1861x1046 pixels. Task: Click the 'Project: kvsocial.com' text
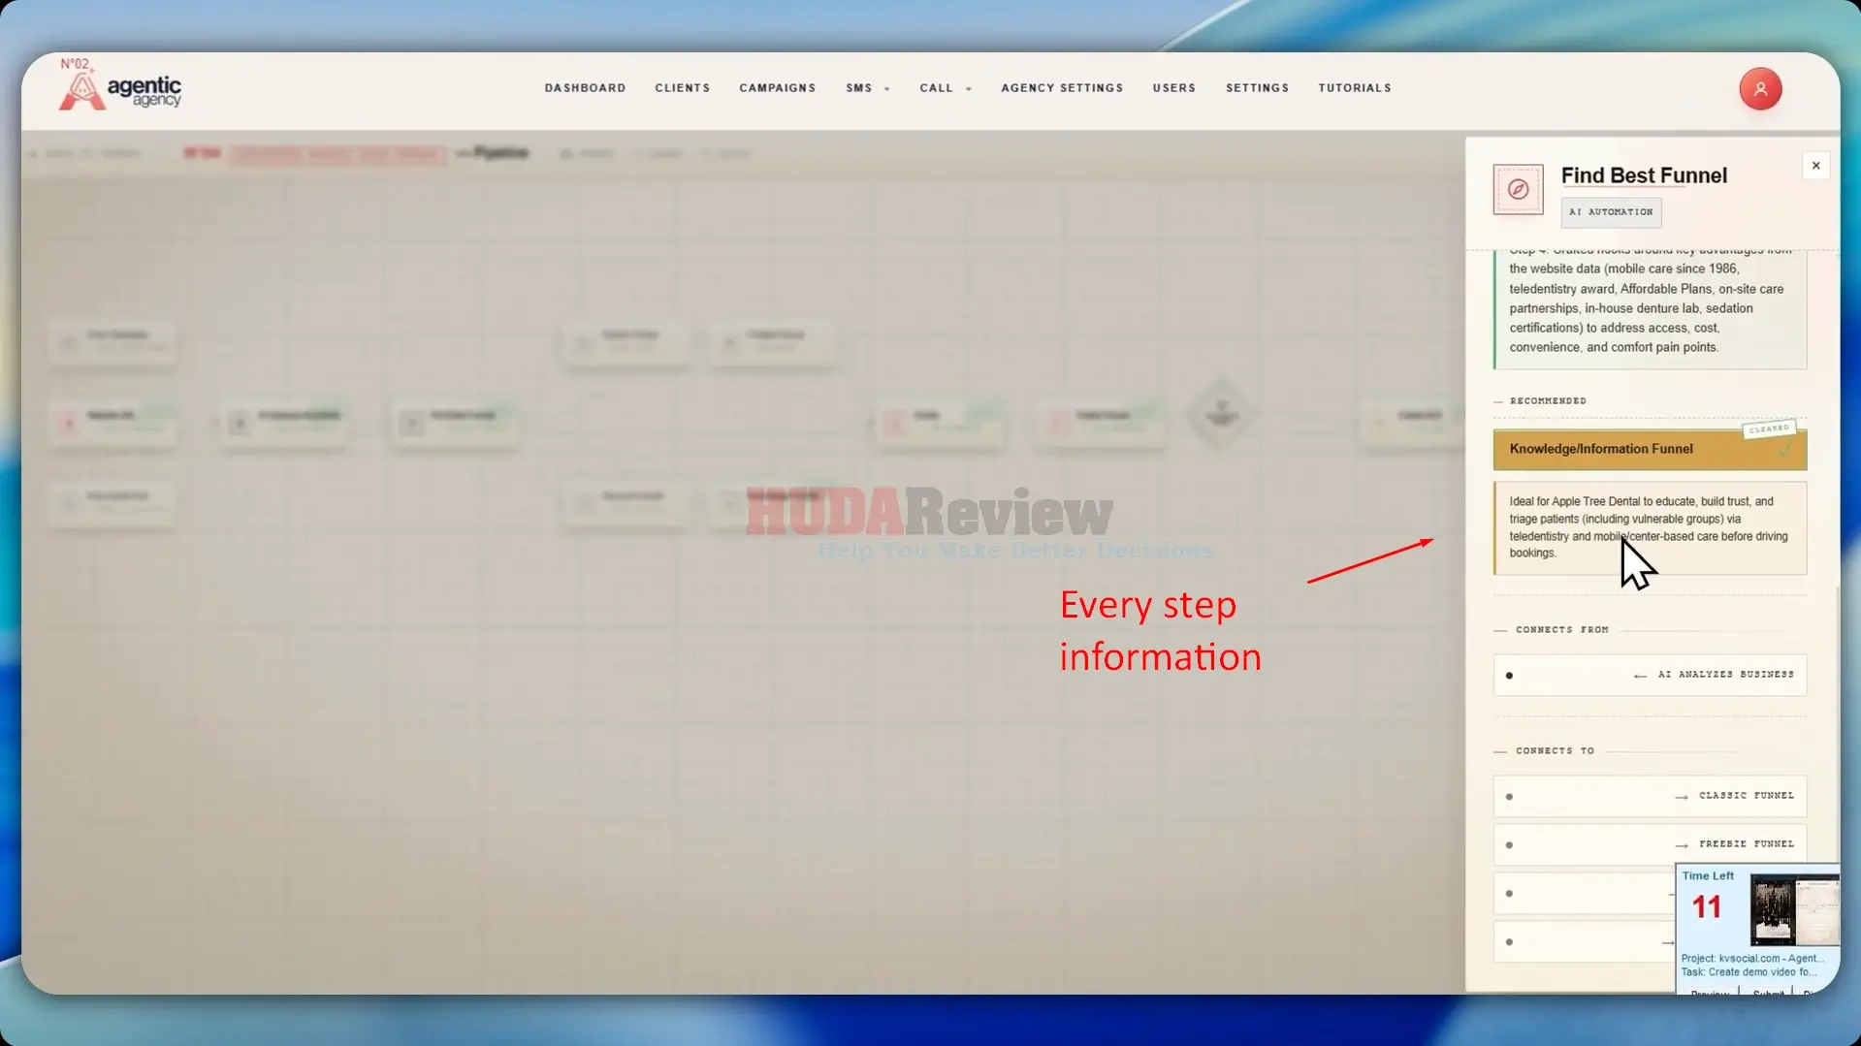click(1751, 959)
